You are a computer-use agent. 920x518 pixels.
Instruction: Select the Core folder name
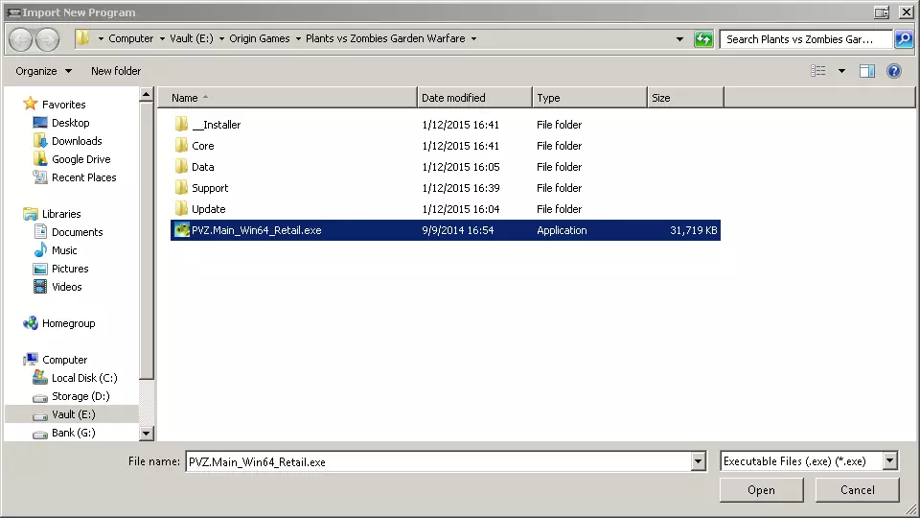[202, 146]
